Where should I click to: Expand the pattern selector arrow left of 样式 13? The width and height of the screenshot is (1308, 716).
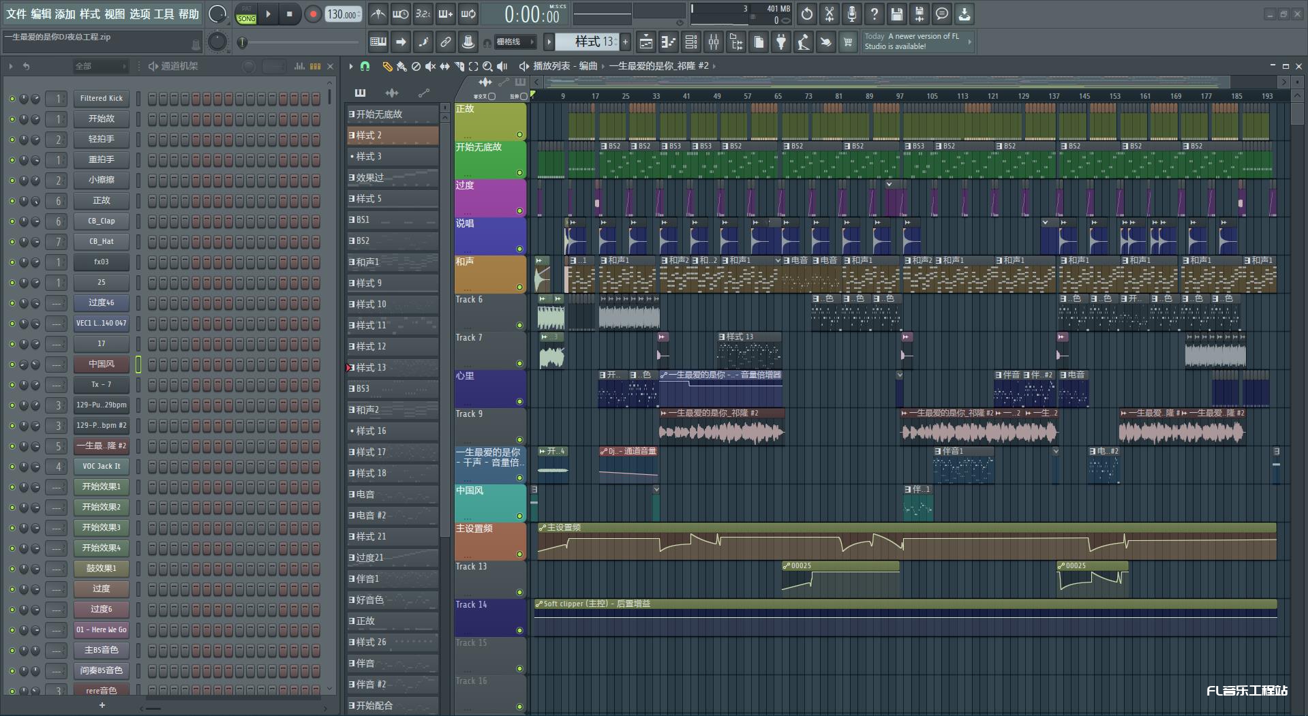click(549, 42)
